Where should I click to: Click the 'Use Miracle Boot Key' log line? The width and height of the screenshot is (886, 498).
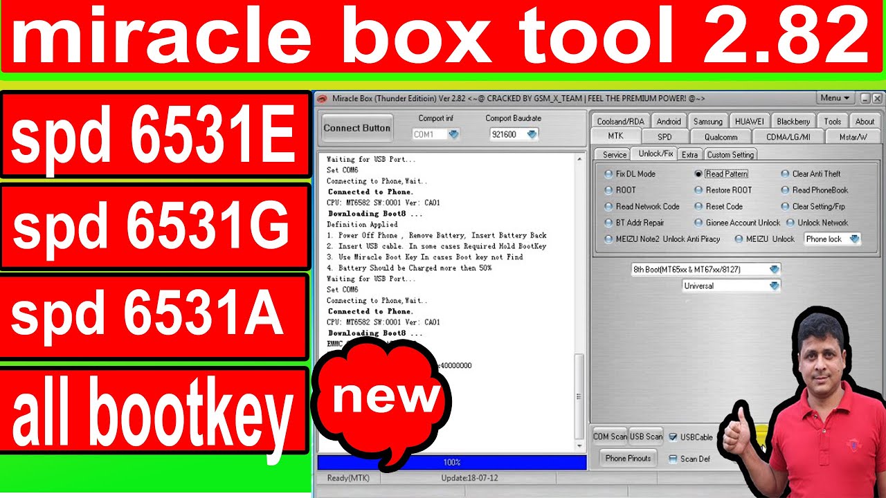[424, 257]
